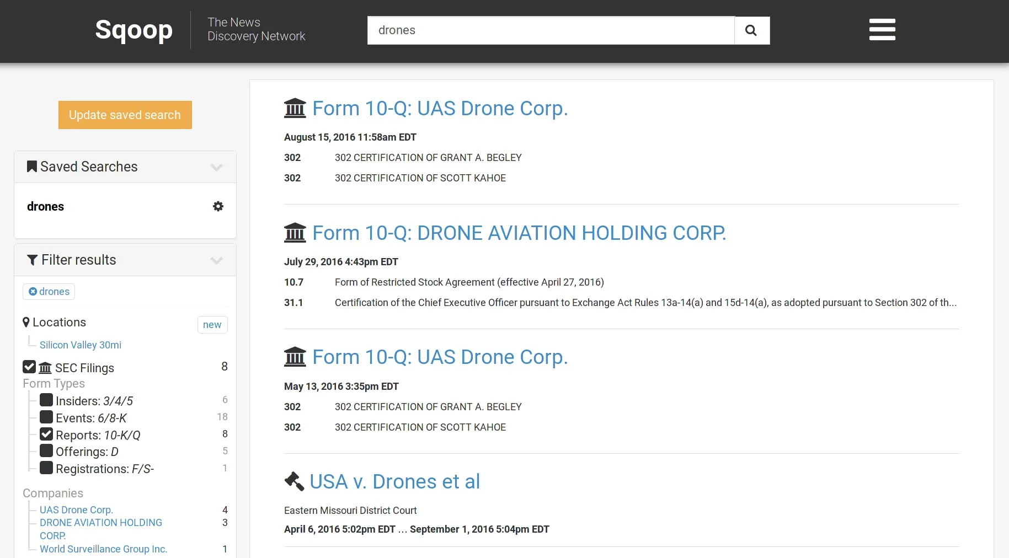Image resolution: width=1009 pixels, height=558 pixels.
Task: Remove the drones filter tag
Action: point(33,292)
